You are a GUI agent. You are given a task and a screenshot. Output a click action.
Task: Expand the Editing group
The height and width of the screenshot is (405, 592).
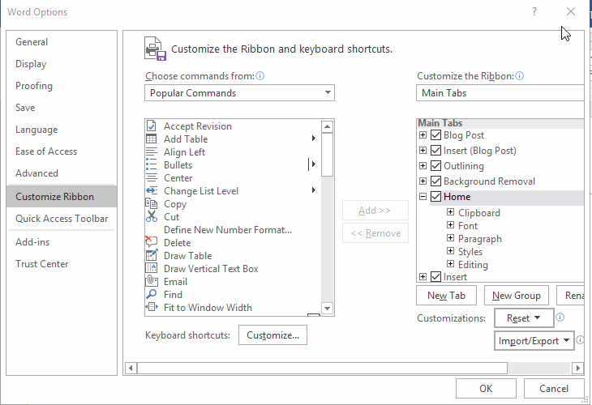pos(450,263)
